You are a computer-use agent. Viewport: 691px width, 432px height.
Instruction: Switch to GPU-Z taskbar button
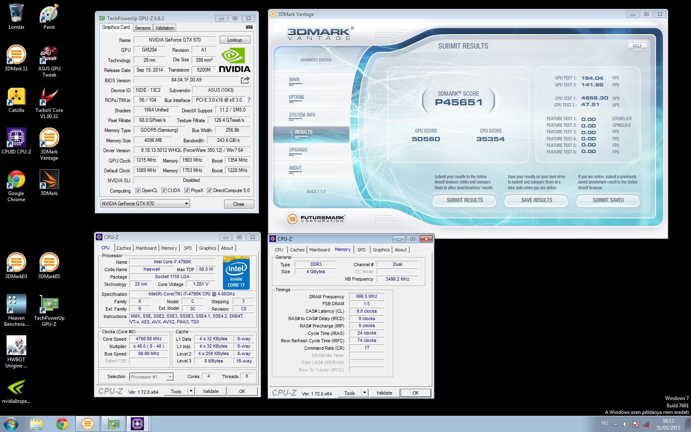point(113,424)
